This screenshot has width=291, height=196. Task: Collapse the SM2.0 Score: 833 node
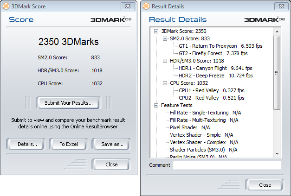point(165,38)
